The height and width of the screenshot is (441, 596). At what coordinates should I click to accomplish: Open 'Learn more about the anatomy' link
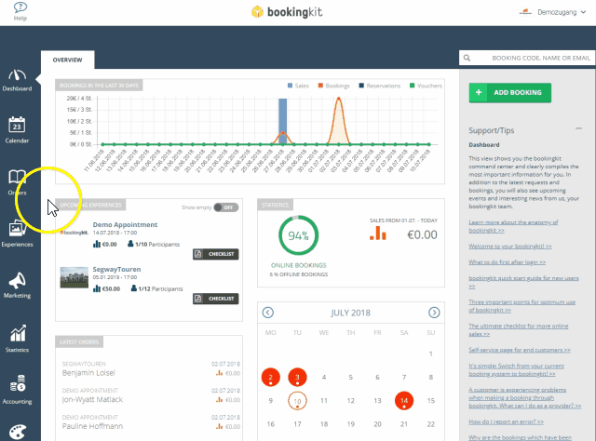click(x=513, y=226)
